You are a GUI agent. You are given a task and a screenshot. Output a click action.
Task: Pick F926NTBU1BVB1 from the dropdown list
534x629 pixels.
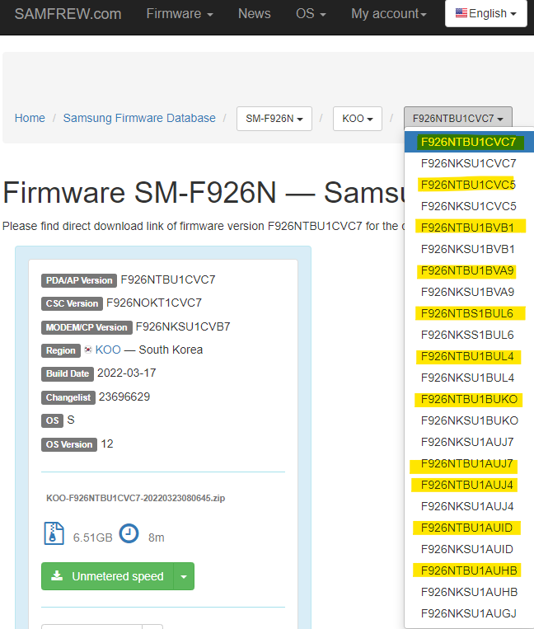(469, 228)
